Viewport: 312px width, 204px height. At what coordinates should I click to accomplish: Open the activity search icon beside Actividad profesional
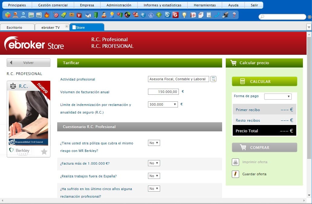coord(213,79)
